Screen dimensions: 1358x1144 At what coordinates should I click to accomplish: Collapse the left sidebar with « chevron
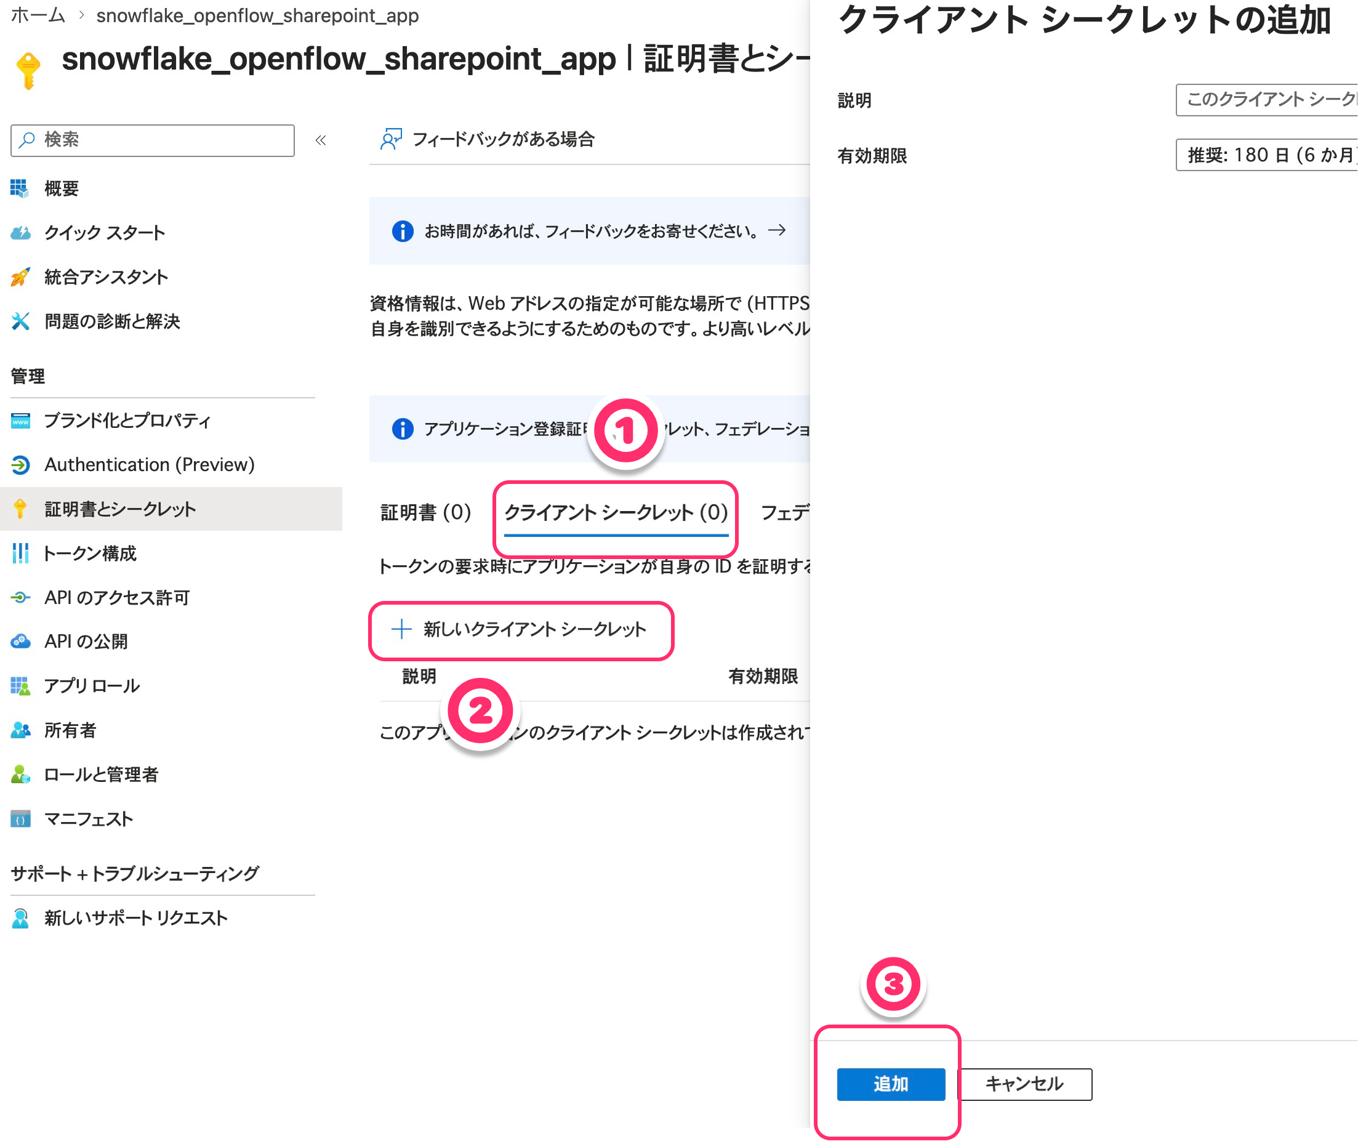tap(320, 140)
